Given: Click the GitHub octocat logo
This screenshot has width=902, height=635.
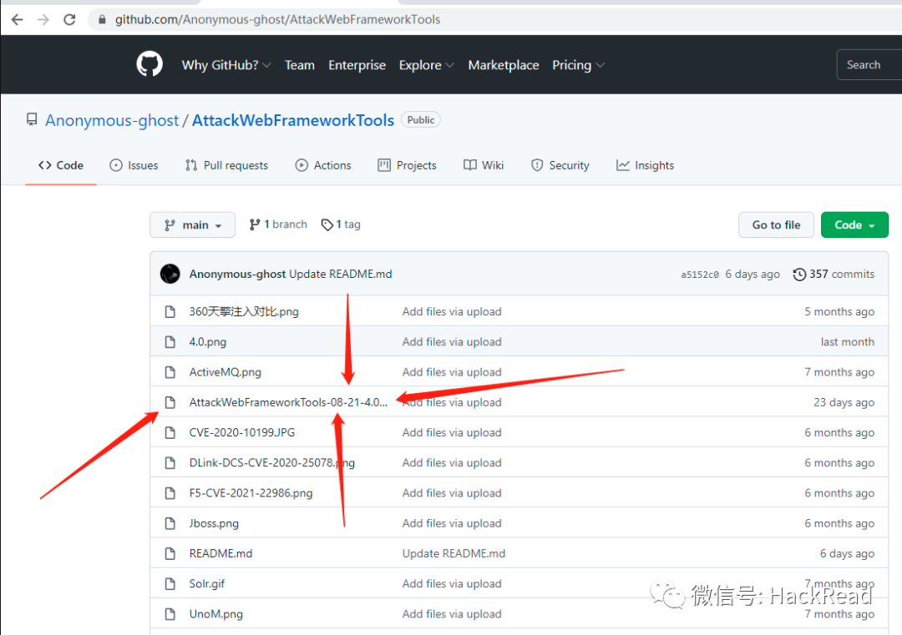Looking at the screenshot, I should (x=149, y=63).
